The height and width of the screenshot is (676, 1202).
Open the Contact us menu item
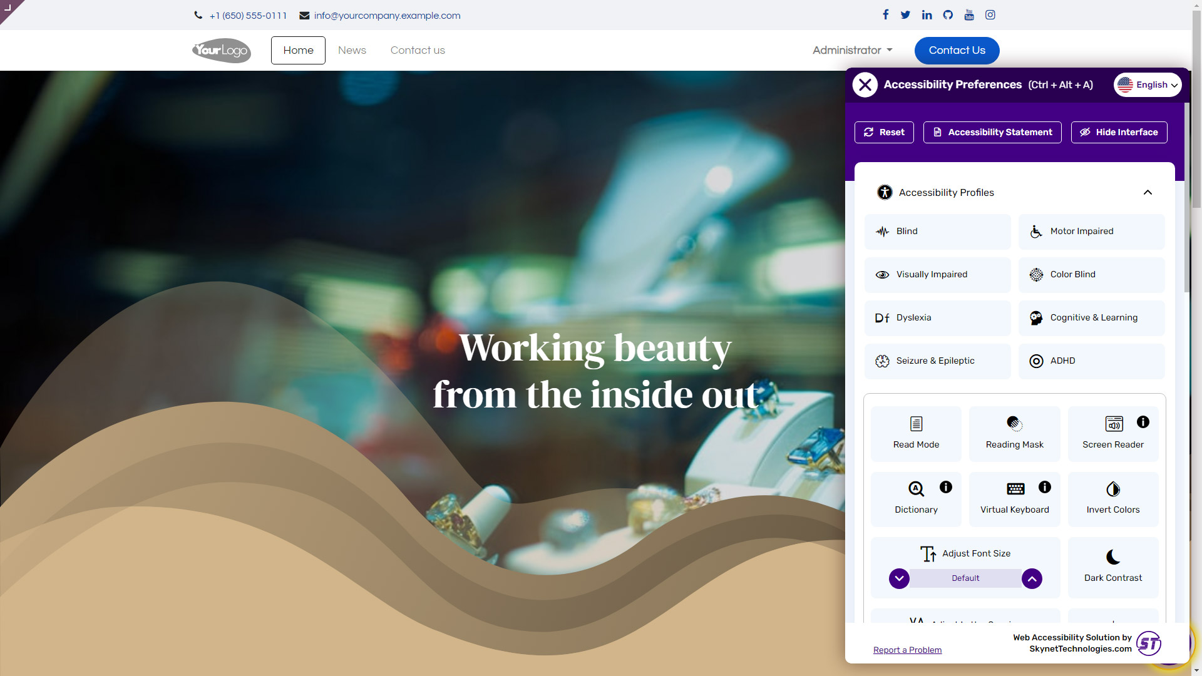(x=418, y=50)
